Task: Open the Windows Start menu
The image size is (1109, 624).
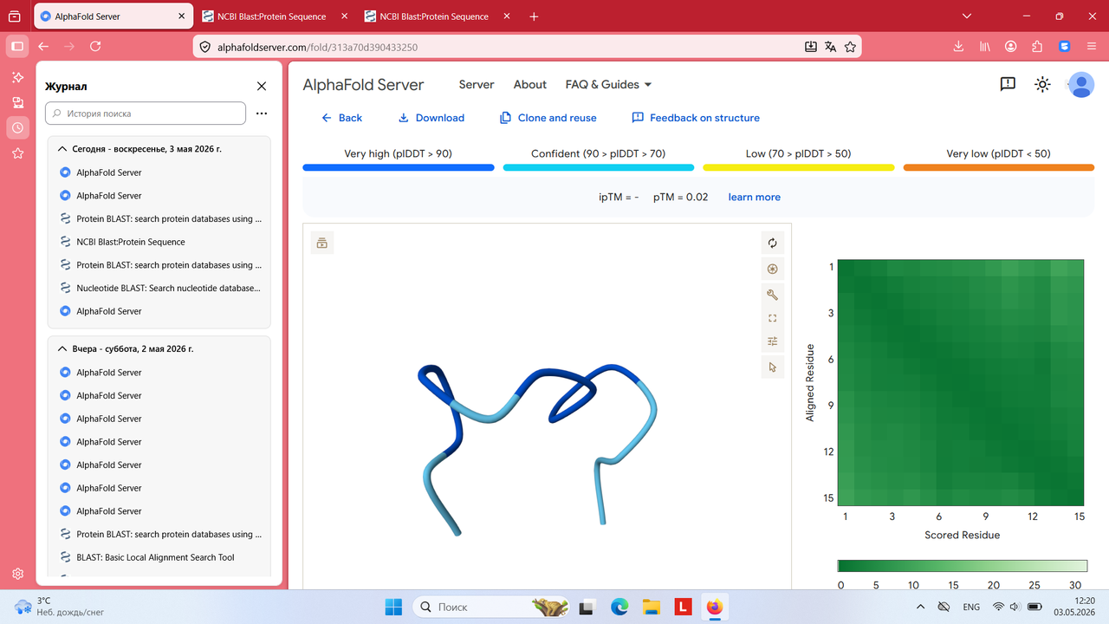Action: tap(393, 607)
